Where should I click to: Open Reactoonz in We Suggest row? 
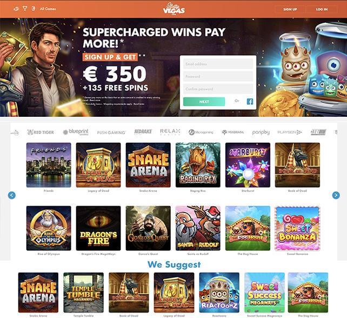tap(219, 293)
